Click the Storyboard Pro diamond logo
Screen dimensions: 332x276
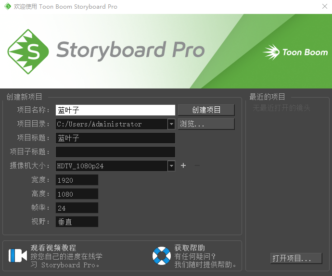click(28, 51)
